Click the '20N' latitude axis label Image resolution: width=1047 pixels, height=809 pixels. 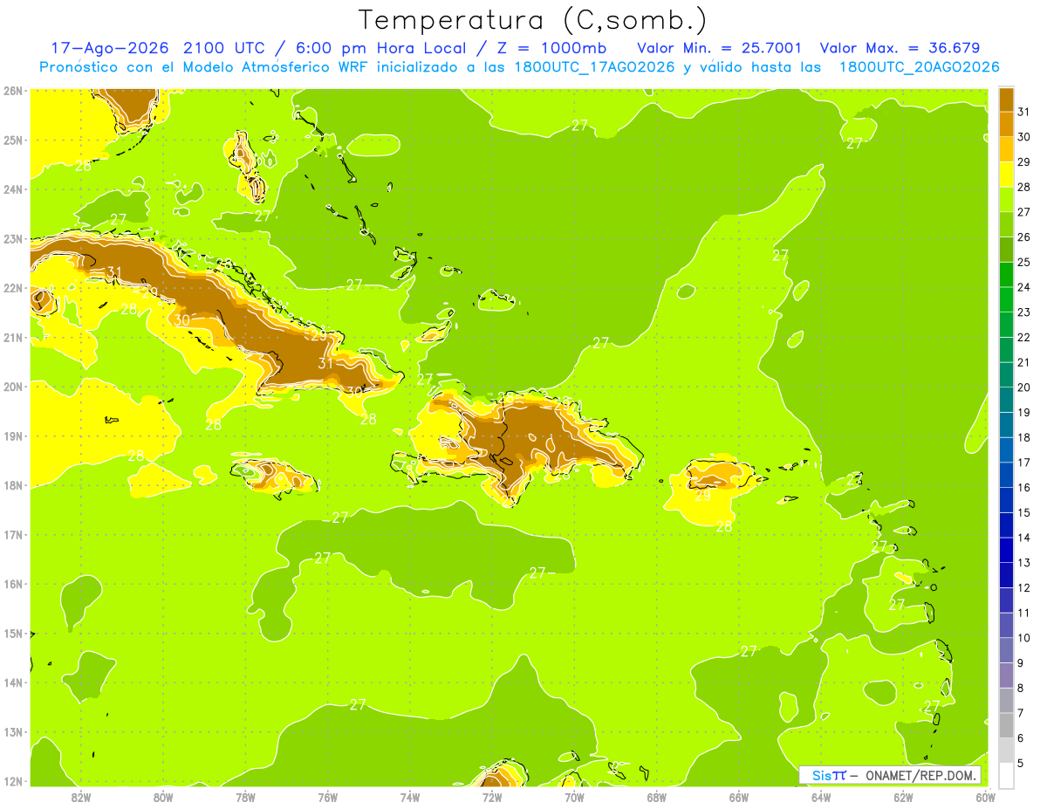(x=13, y=387)
